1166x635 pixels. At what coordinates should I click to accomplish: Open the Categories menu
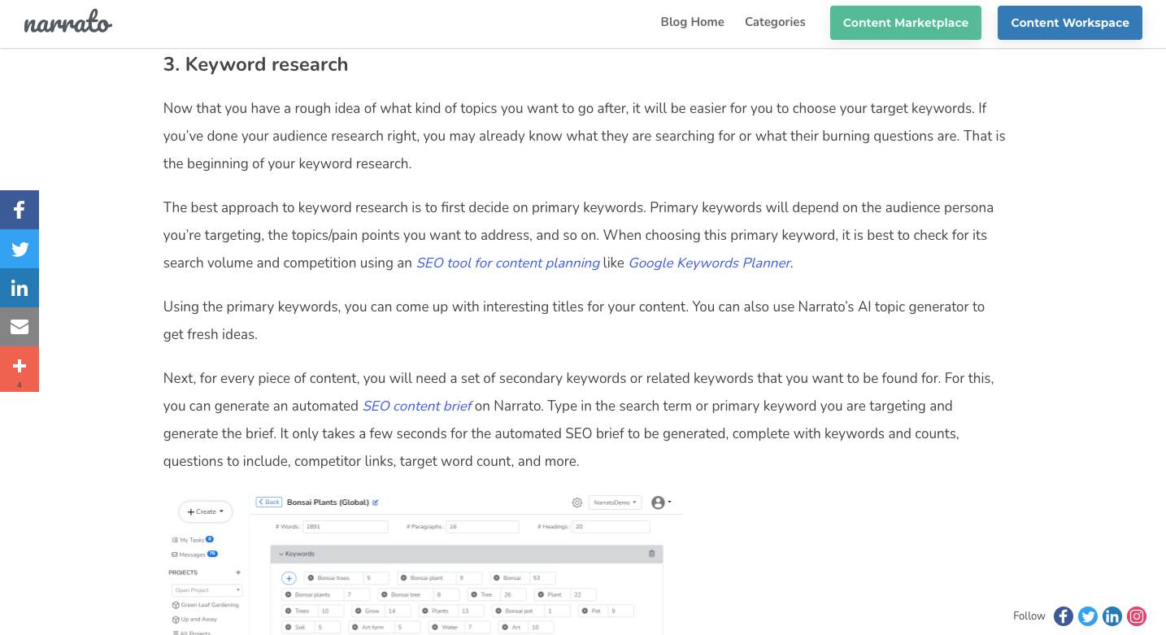[x=775, y=22]
